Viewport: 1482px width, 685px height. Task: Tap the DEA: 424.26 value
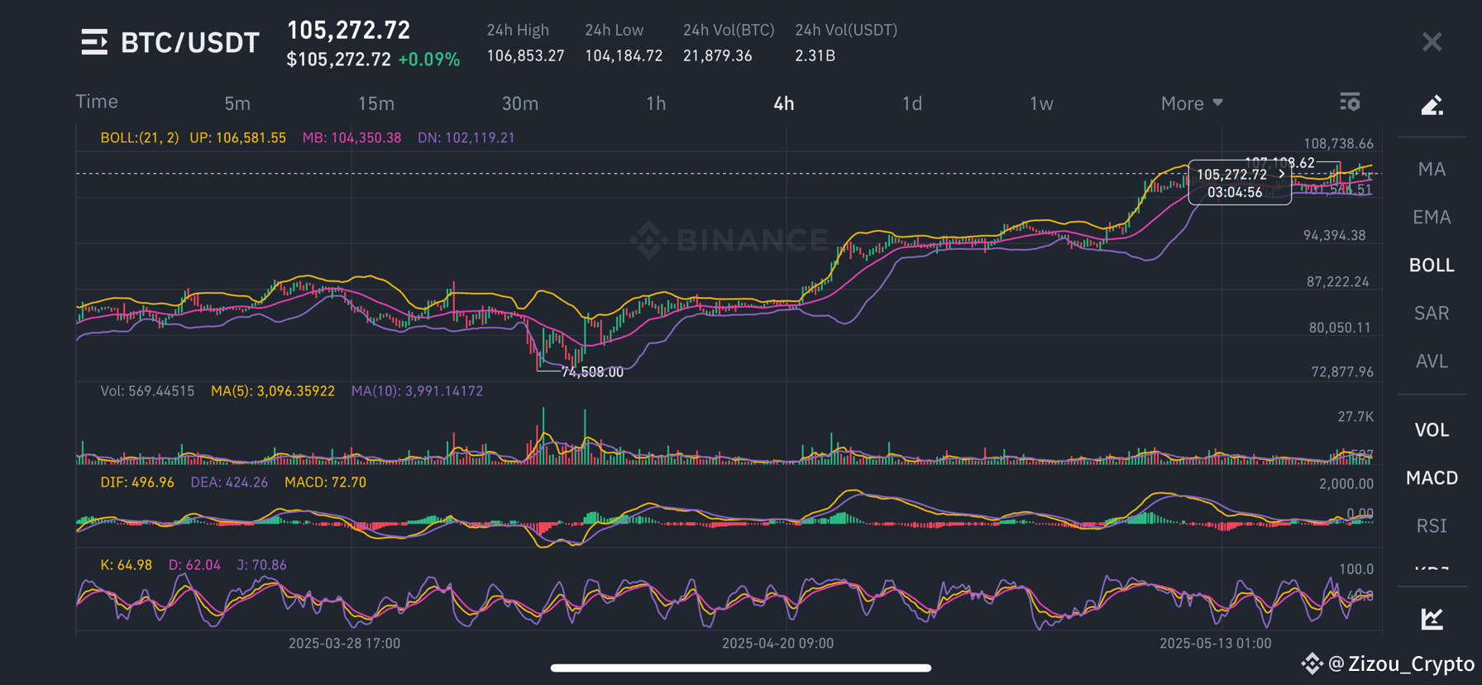229,482
